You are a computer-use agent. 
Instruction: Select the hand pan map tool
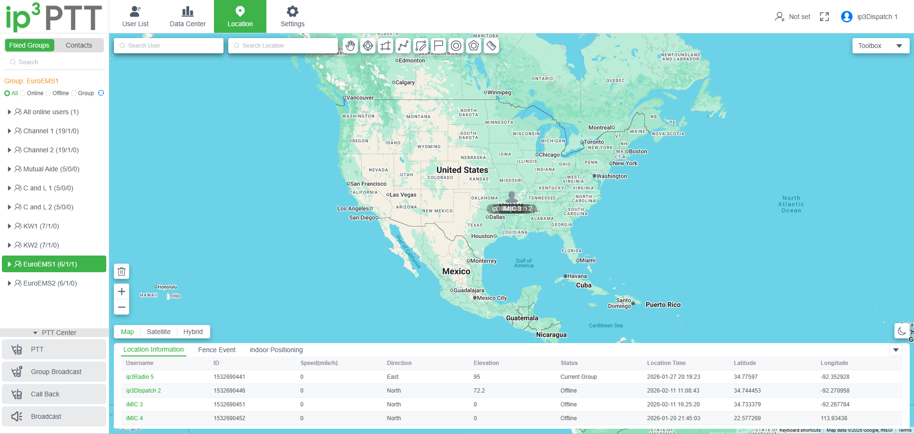350,46
